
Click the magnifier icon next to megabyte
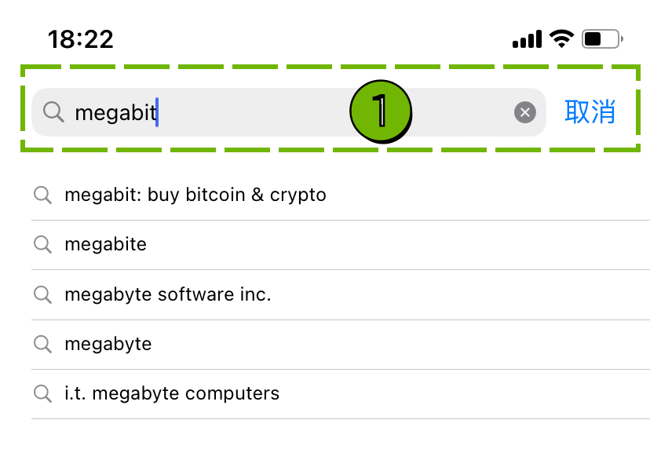point(42,344)
